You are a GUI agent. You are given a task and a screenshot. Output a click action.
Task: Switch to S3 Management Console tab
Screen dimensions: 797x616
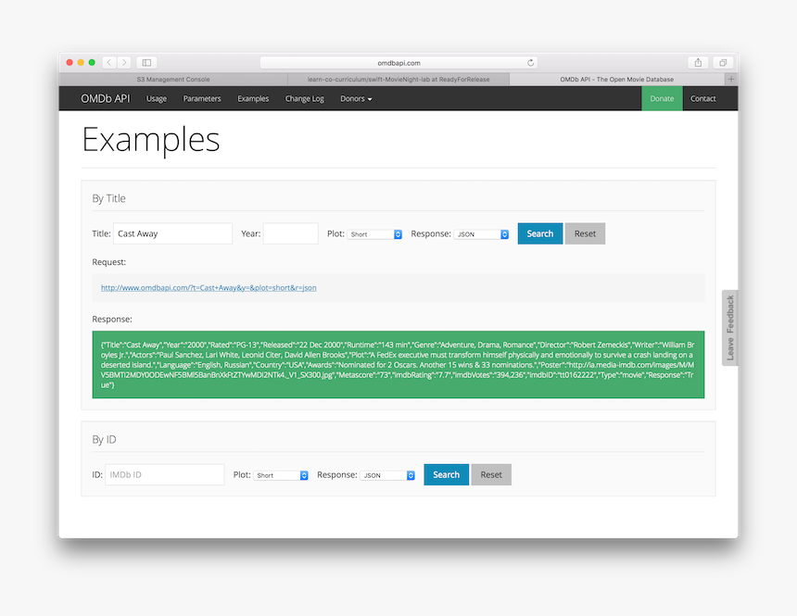click(173, 80)
